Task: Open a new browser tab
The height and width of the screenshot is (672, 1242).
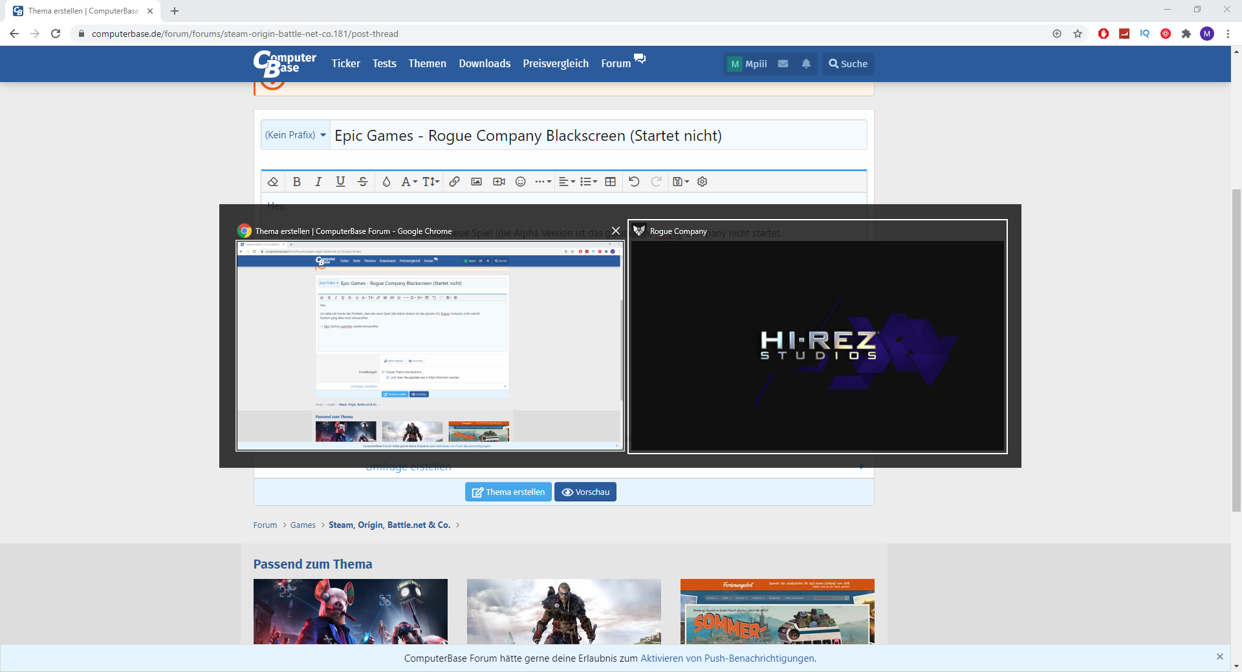Action: (x=175, y=11)
